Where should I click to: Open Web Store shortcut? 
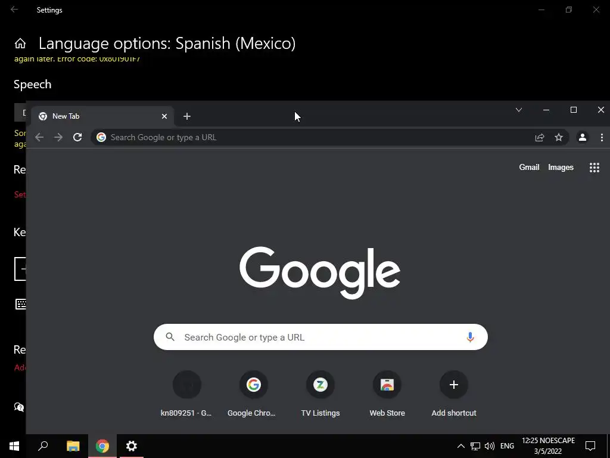coord(387,394)
